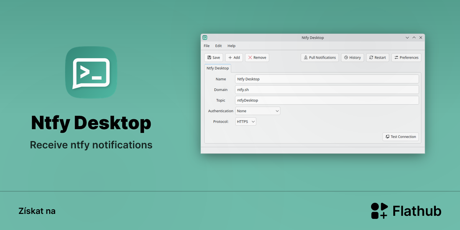Click the Domain field containing ntfy.sh
This screenshot has width=460, height=230.
327,89
